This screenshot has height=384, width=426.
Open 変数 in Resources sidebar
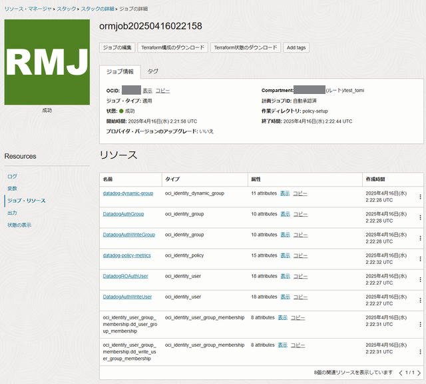point(12,188)
